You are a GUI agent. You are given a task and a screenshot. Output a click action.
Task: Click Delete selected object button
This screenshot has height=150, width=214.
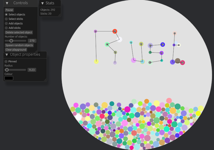click(x=19, y=32)
